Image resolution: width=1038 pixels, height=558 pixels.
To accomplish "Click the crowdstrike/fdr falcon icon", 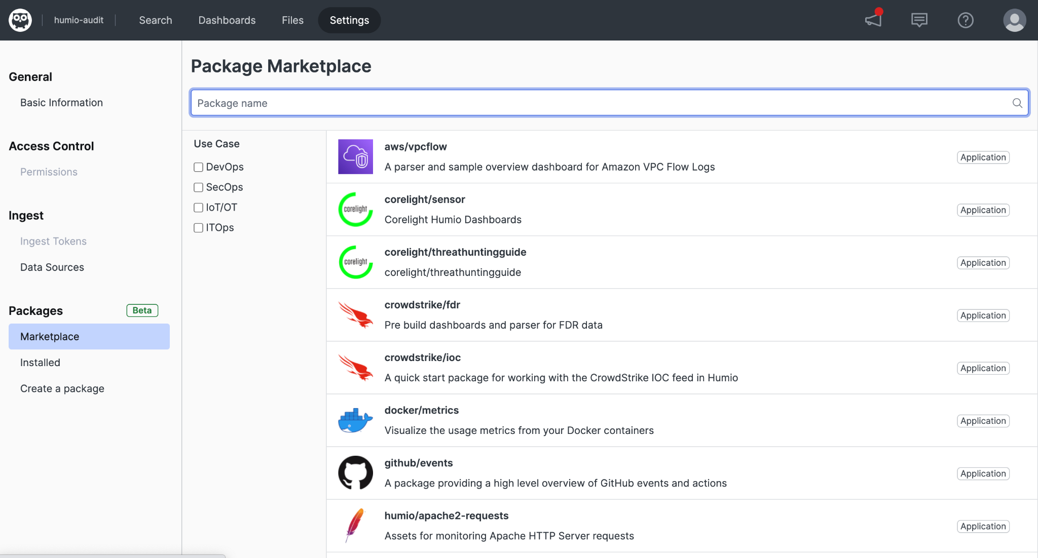I will (x=355, y=314).
